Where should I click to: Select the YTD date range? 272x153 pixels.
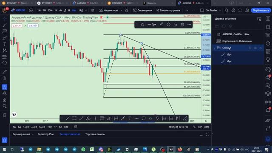[x=49, y=127]
